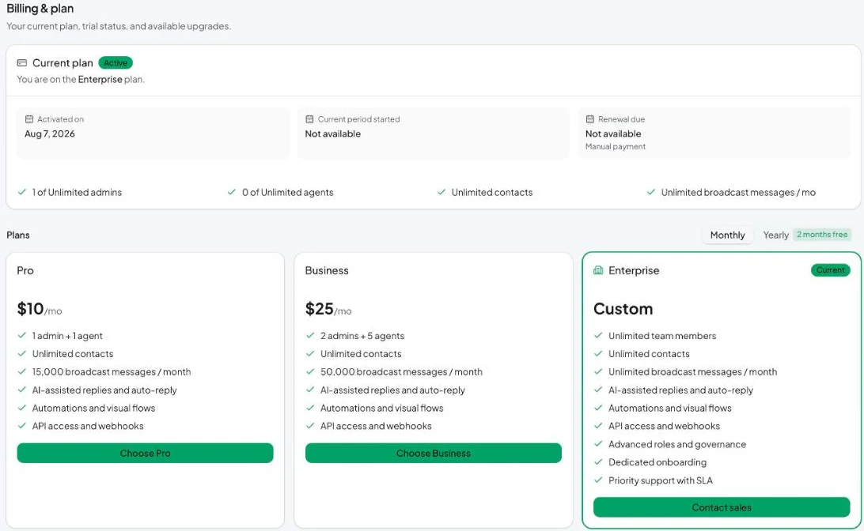The height and width of the screenshot is (531, 864).
Task: Click the building icon beside Enterprise
Action: click(x=598, y=270)
